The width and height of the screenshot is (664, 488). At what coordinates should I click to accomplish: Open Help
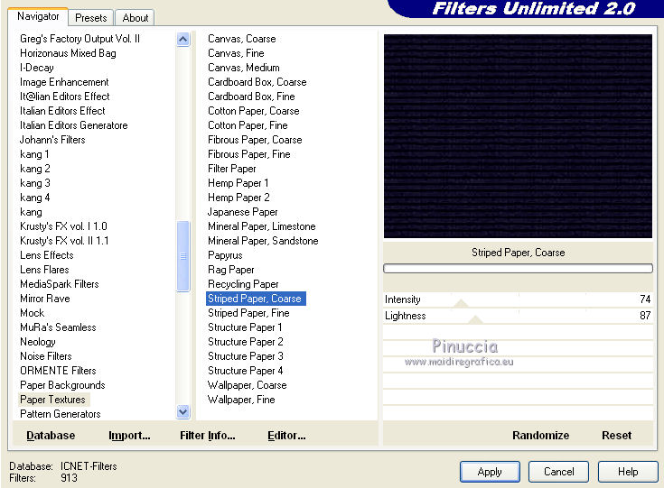628,472
